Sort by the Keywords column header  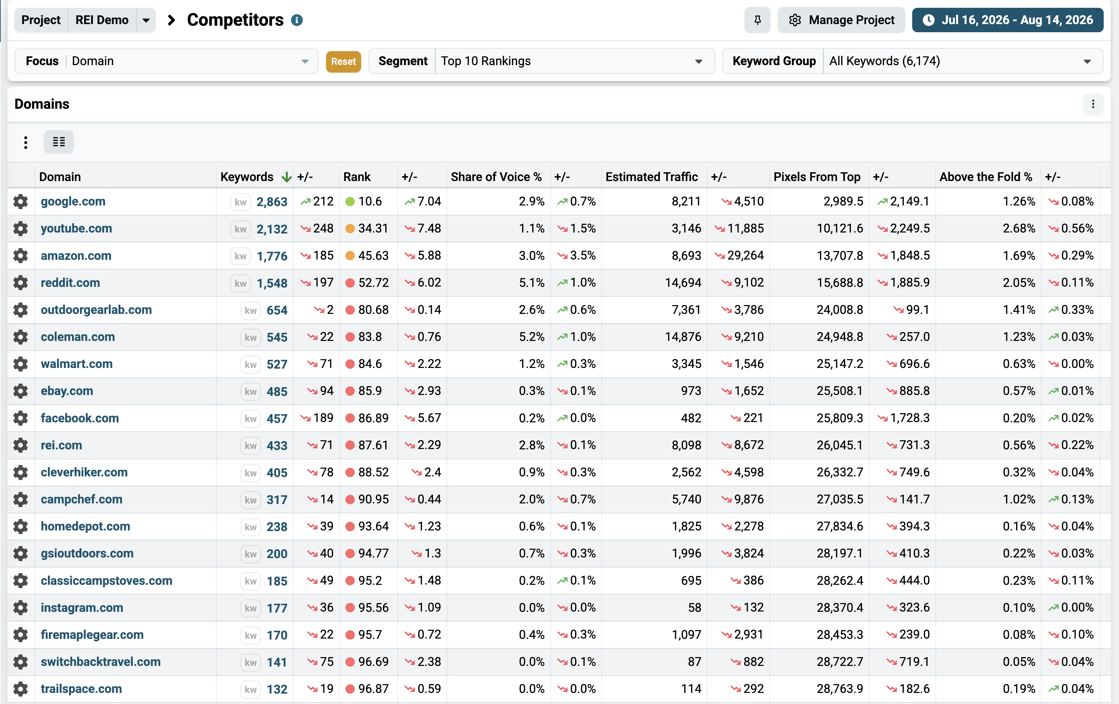pyautogui.click(x=247, y=177)
